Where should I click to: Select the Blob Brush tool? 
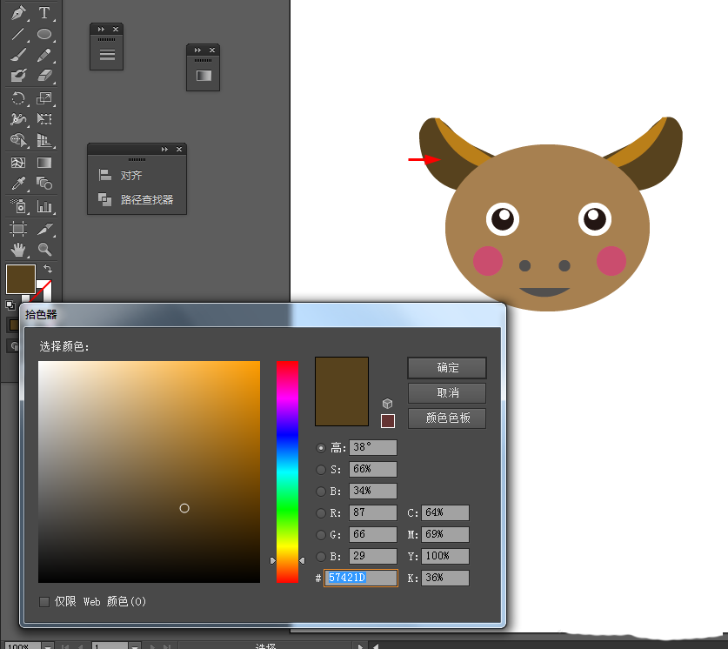[x=18, y=75]
